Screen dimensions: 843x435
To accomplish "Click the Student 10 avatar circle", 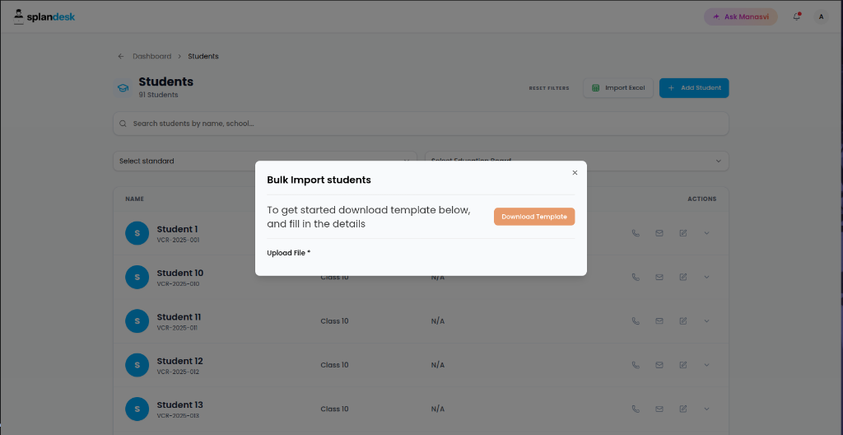I will (x=137, y=277).
